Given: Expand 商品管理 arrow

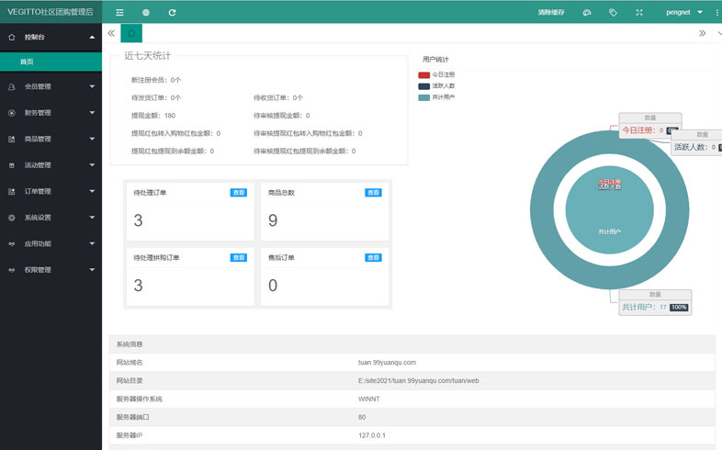Looking at the screenshot, I should click(x=92, y=139).
